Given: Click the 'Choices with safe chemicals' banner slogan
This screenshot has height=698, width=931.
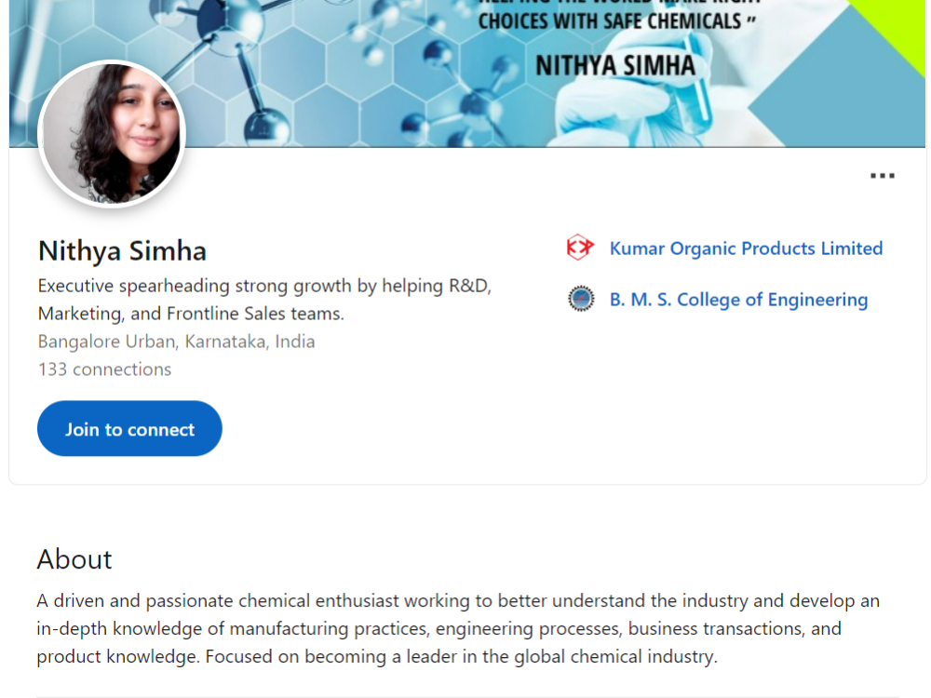Looking at the screenshot, I should pos(617,21).
